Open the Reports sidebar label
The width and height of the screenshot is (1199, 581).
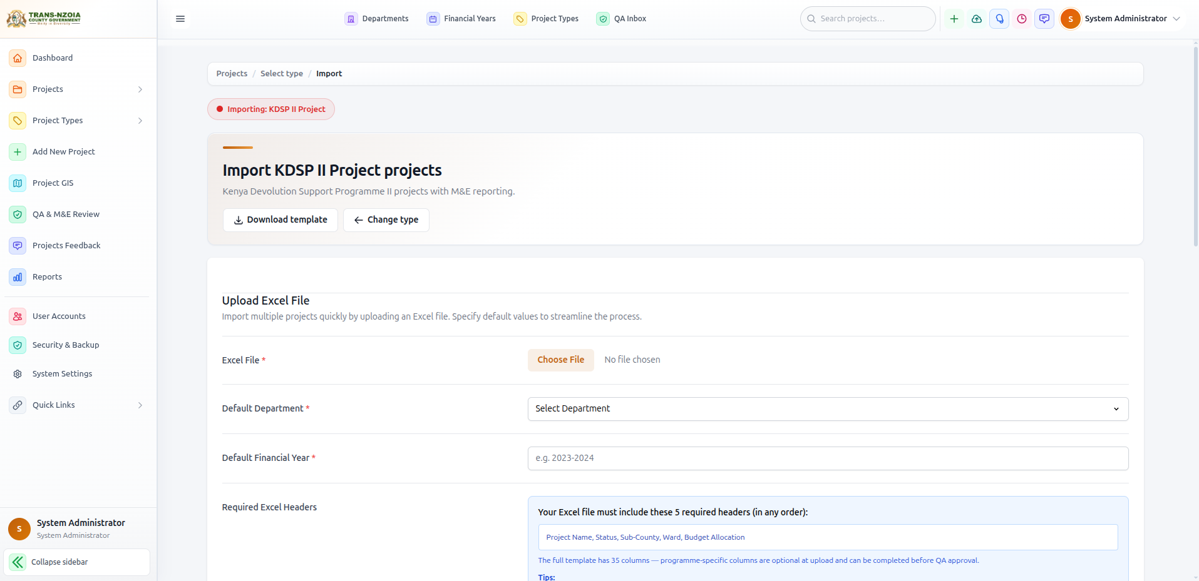(47, 277)
